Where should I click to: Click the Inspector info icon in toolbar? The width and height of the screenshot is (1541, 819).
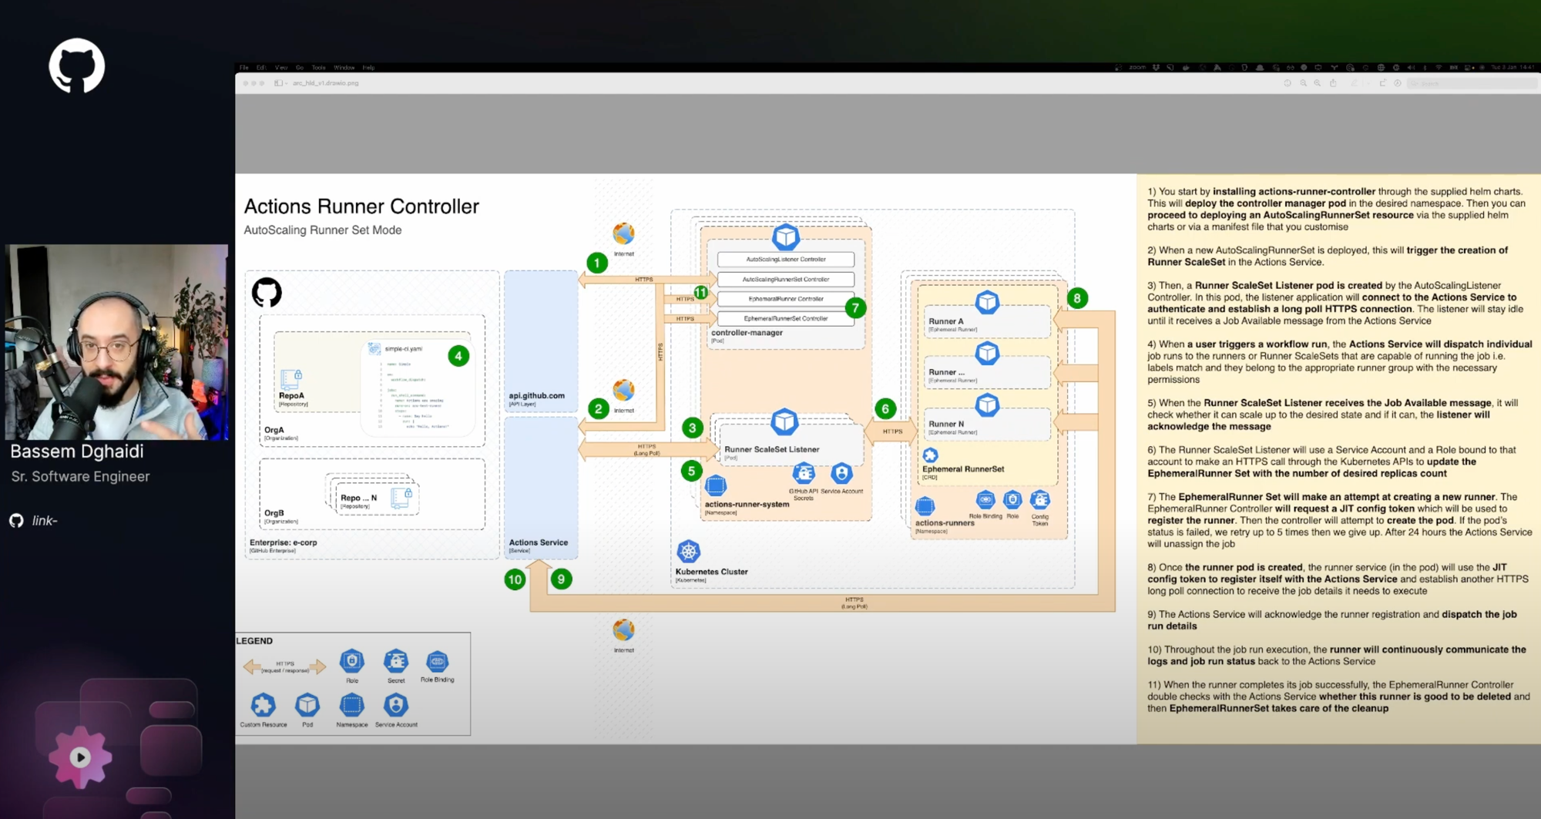tap(1288, 83)
